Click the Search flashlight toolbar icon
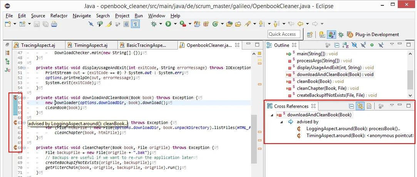 248,24
